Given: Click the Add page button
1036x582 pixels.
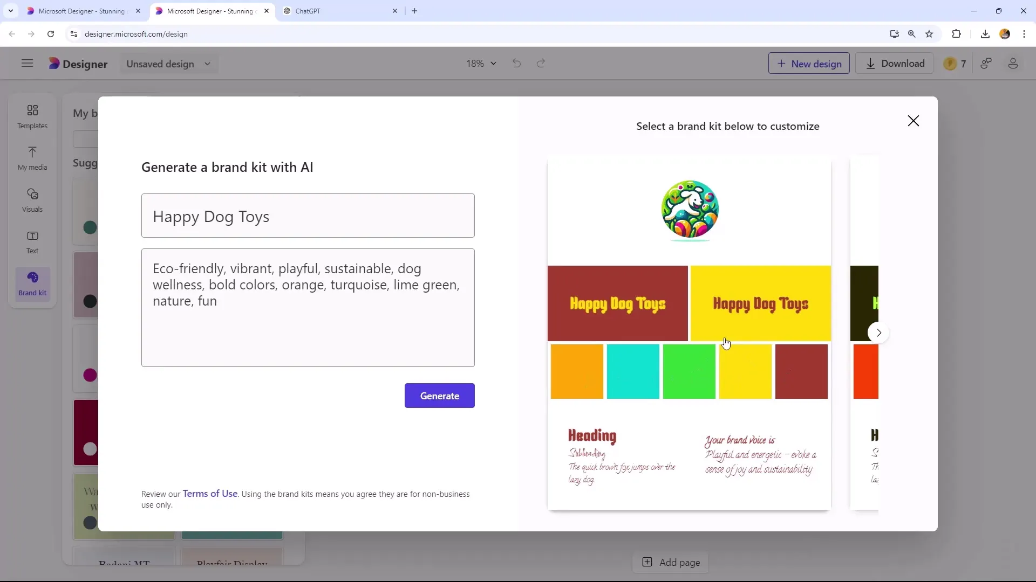Looking at the screenshot, I should click(671, 563).
